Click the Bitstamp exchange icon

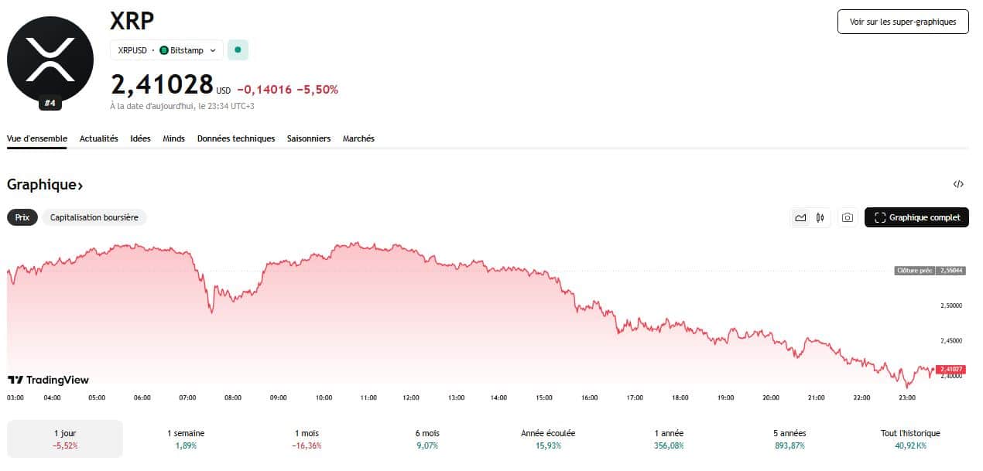166,49
